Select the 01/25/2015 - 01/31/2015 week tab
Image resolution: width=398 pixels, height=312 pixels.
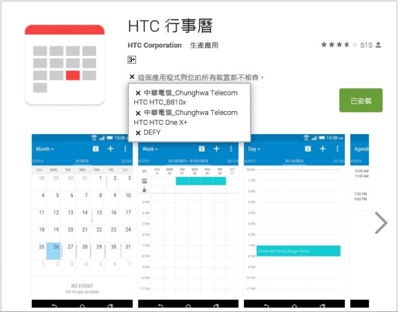[188, 161]
